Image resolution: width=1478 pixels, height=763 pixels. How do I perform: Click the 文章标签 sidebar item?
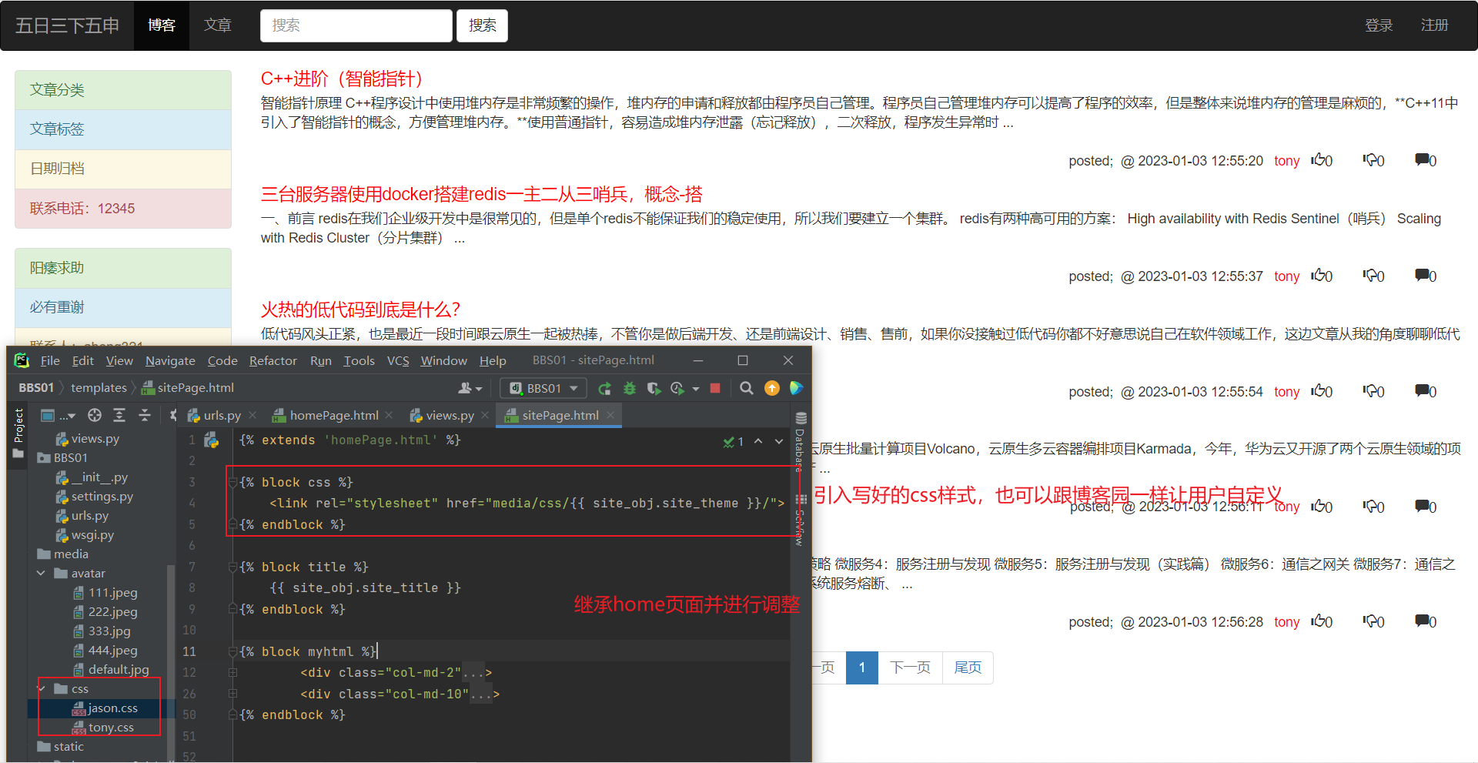click(123, 129)
